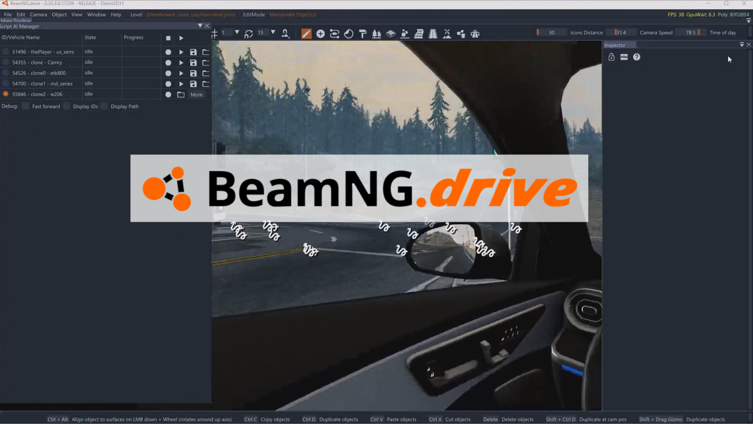Open the Forest editor tool

tap(376, 33)
